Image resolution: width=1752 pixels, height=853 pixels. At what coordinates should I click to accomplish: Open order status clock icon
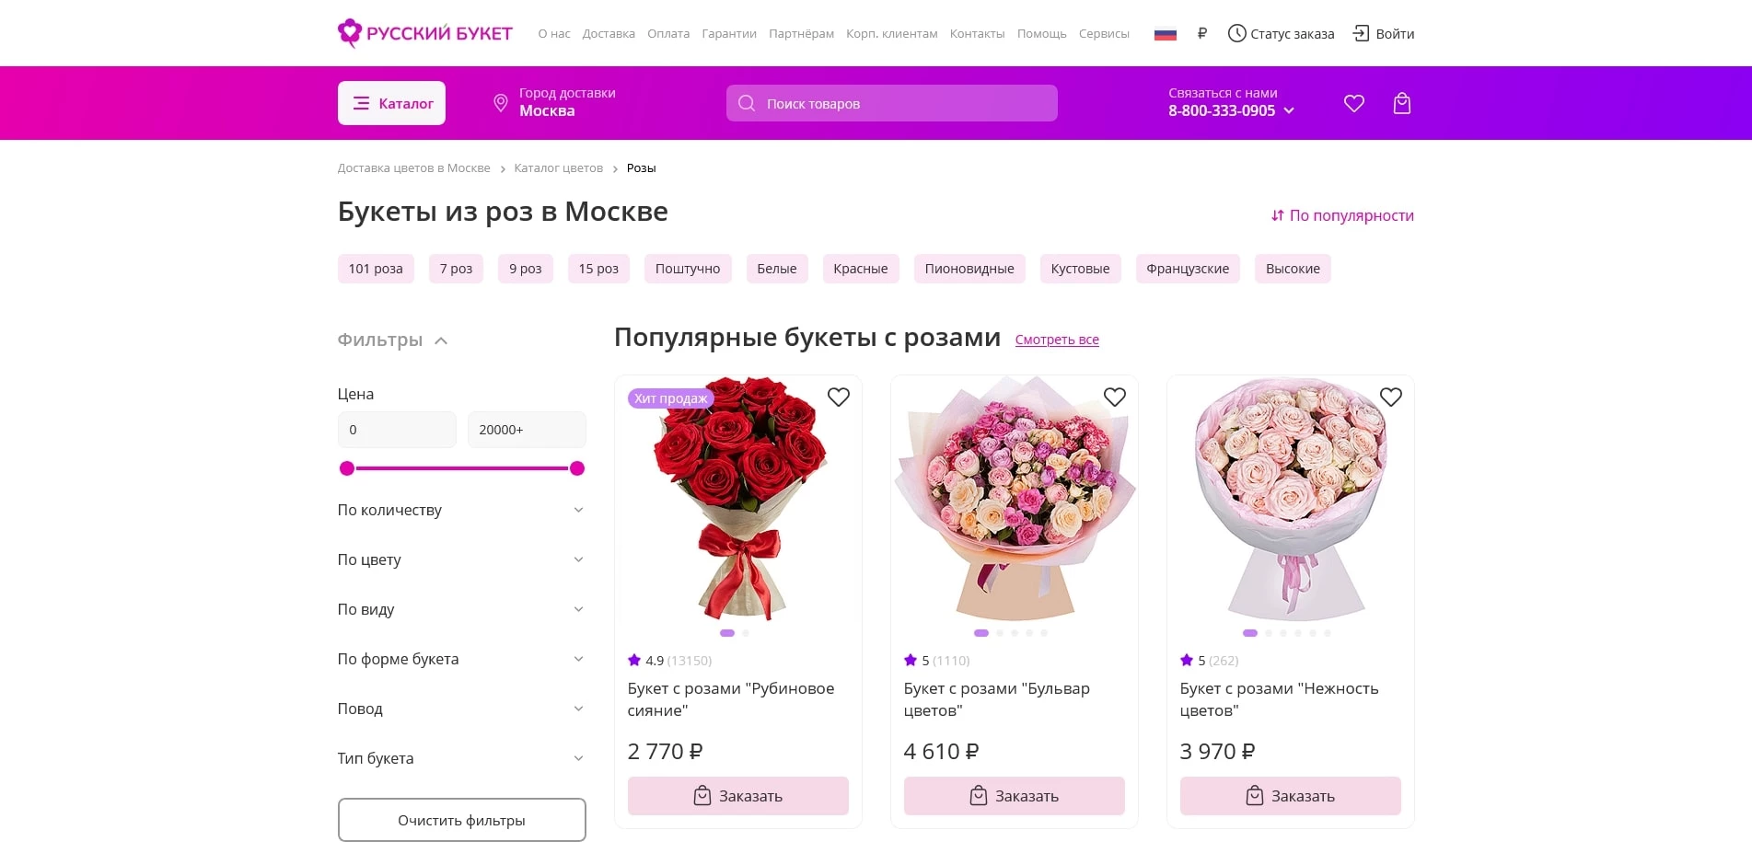tap(1236, 33)
